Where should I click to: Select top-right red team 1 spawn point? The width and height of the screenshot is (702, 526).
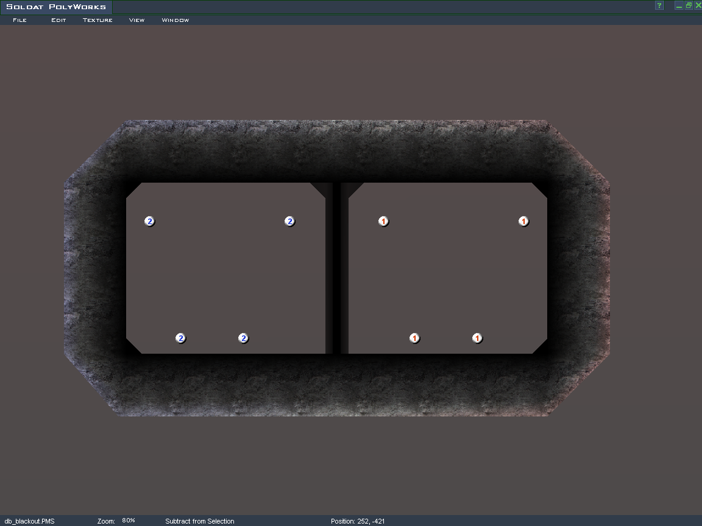pyautogui.click(x=523, y=221)
